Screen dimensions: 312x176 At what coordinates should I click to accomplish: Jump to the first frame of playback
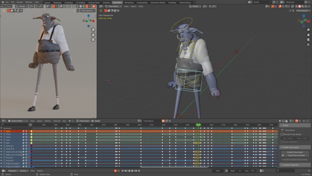click(122, 171)
